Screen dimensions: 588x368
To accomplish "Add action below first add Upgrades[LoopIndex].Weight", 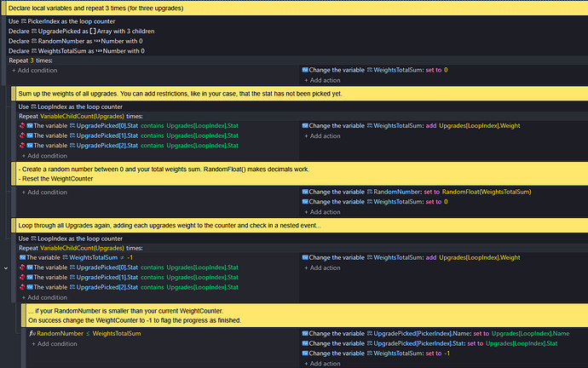I will [322, 136].
